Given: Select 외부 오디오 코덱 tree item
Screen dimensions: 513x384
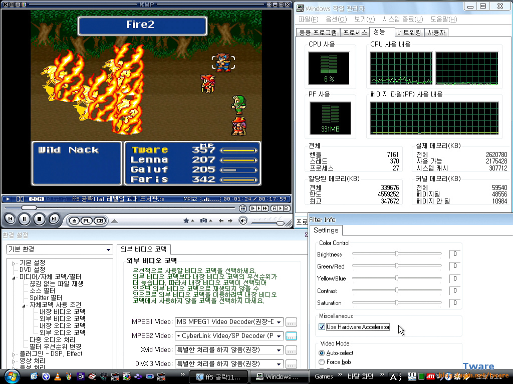Looking at the screenshot, I should point(62,332).
